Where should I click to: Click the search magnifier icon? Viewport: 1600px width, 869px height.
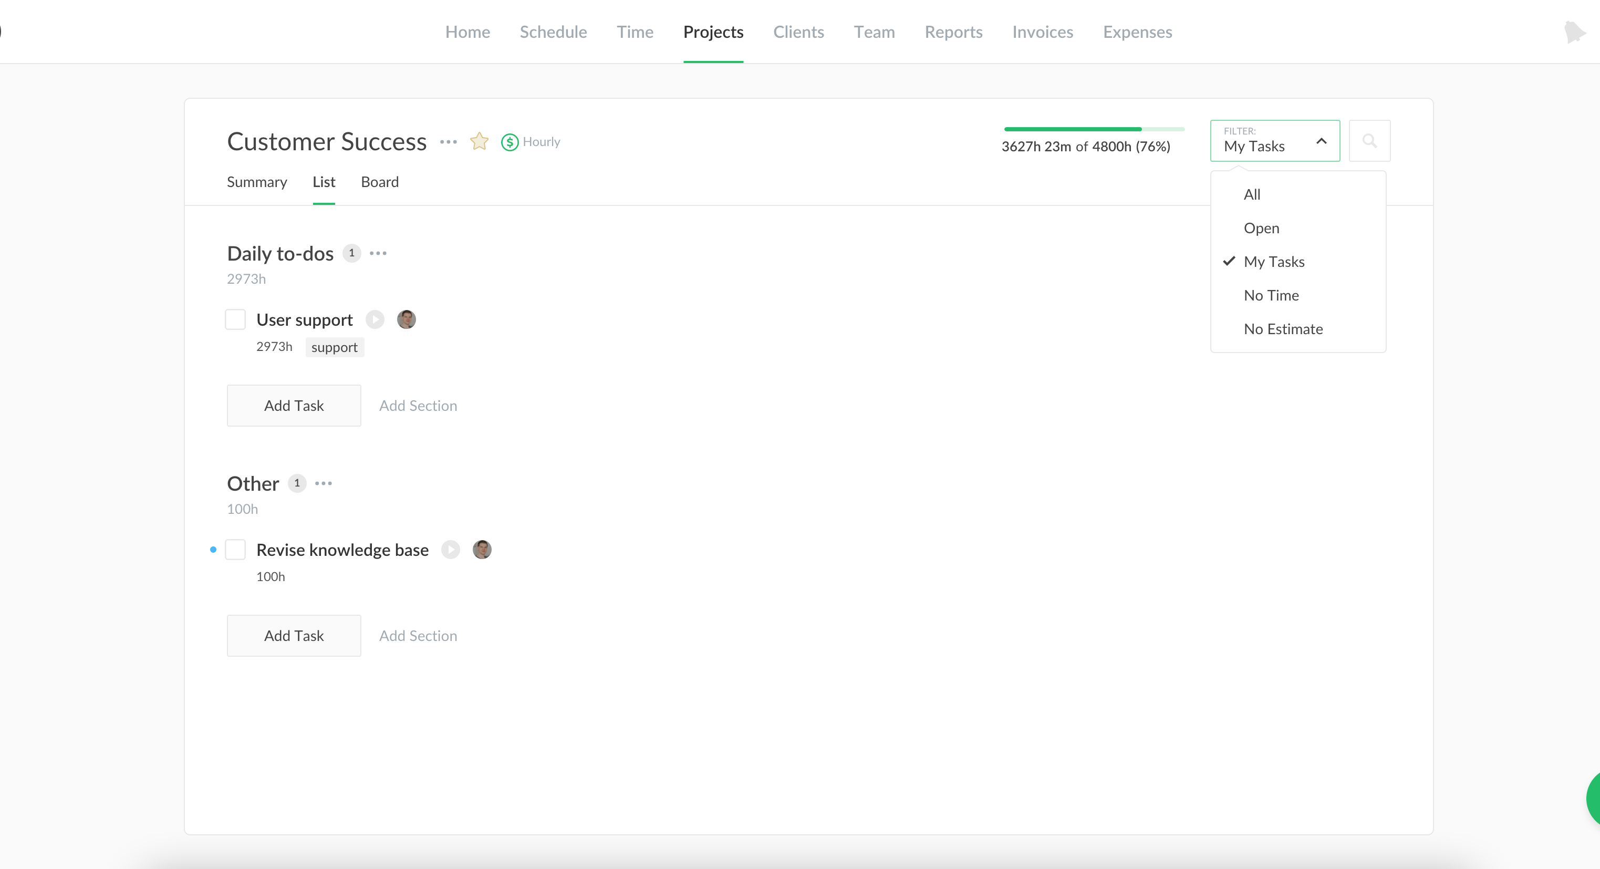pyautogui.click(x=1369, y=141)
